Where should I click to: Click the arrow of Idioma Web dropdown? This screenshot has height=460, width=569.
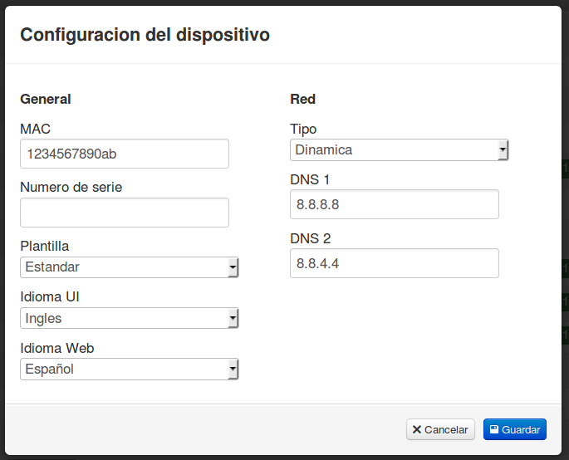click(233, 369)
